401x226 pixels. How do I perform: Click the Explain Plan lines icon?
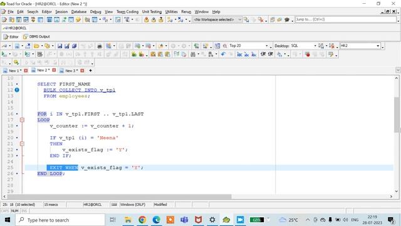(39, 54)
